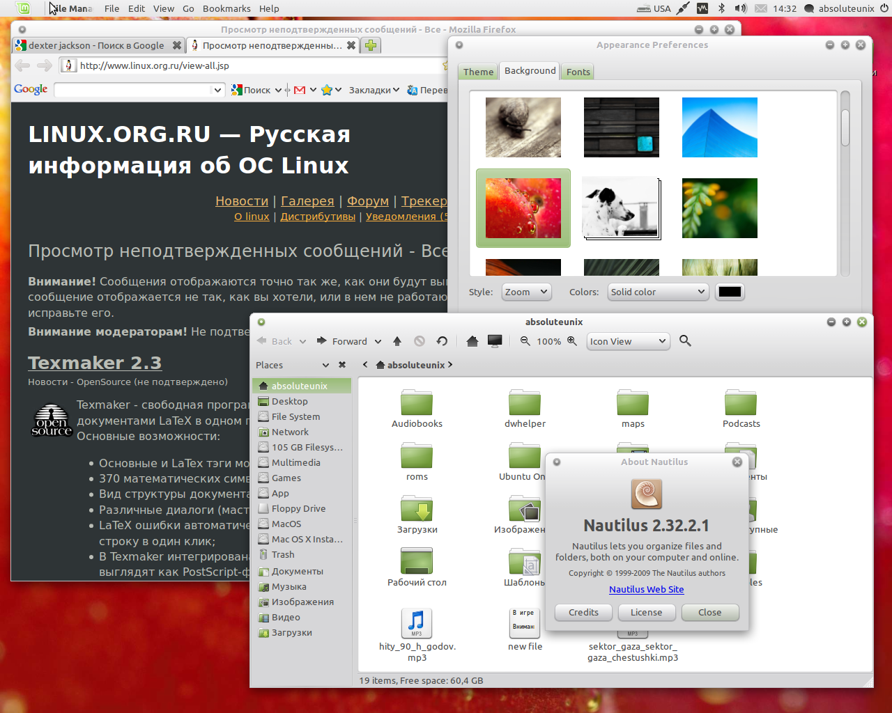Click the Bluetooth icon in top panel
Screen dimensions: 892x713
coord(722,8)
